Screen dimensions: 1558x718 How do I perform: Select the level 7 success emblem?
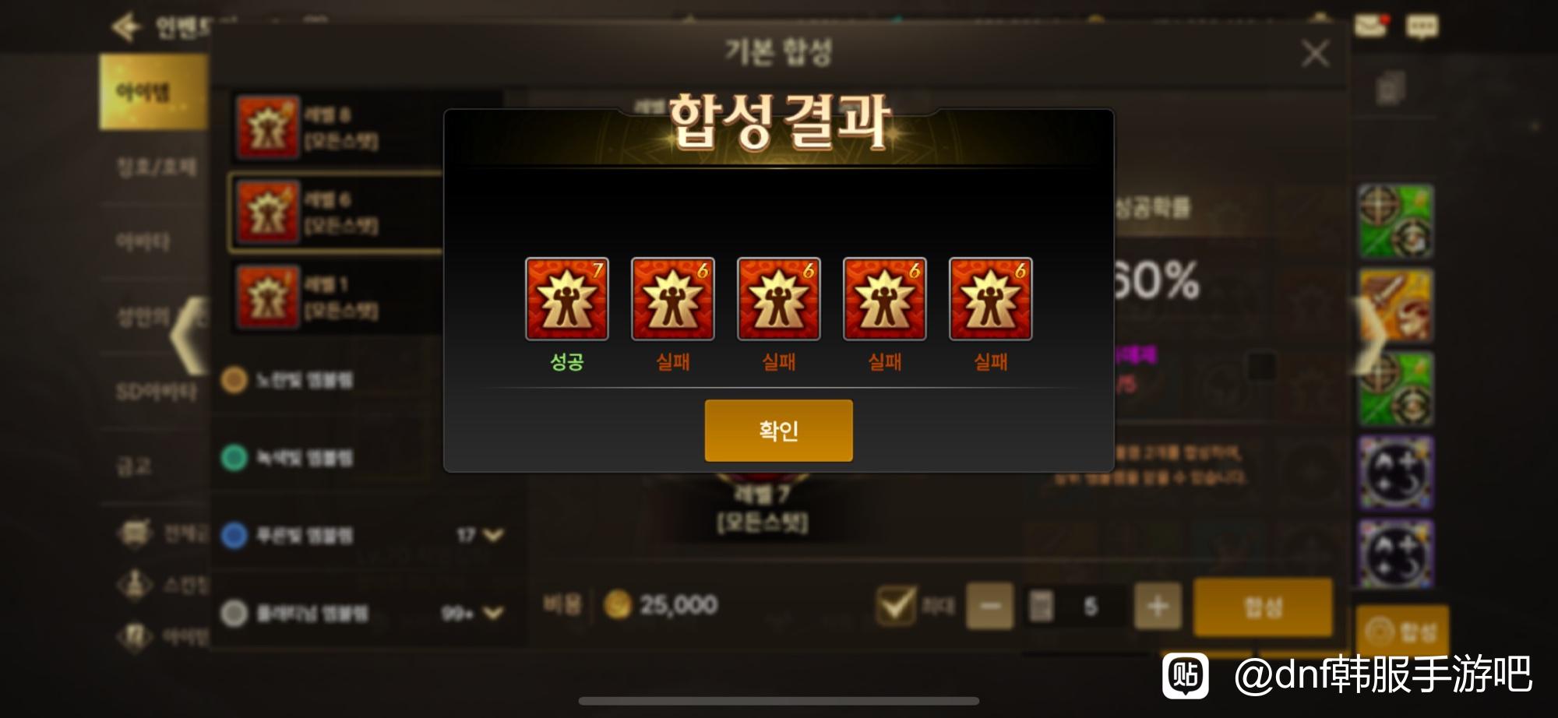tap(567, 299)
